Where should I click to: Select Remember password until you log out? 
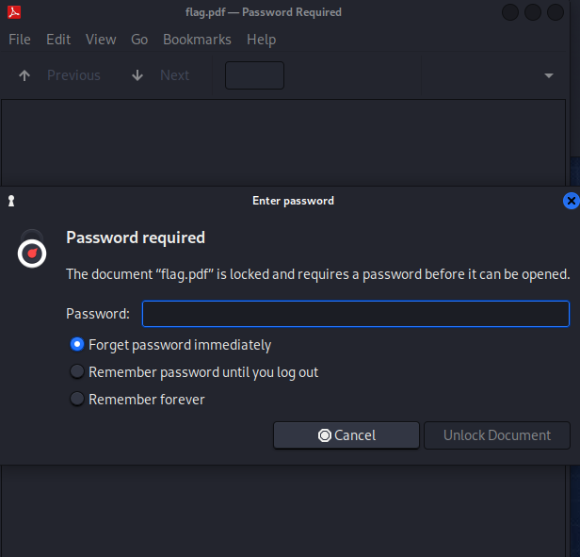[77, 372]
